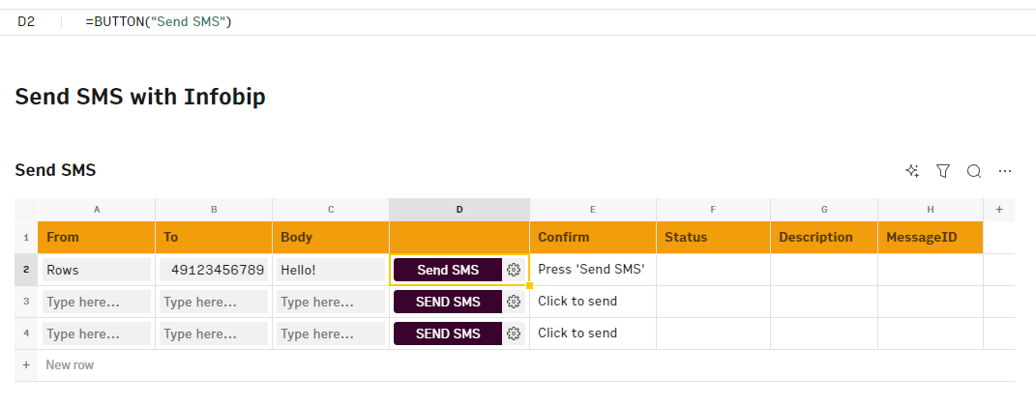Screen dimensions: 1036x406
Task: Select column D header
Action: coord(459,209)
